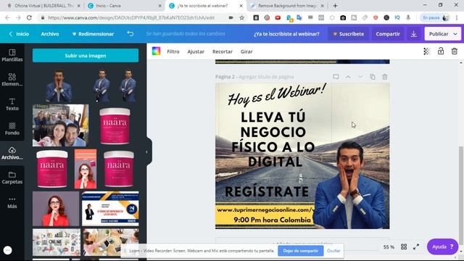Add notes icon on Página 2

click(336, 77)
